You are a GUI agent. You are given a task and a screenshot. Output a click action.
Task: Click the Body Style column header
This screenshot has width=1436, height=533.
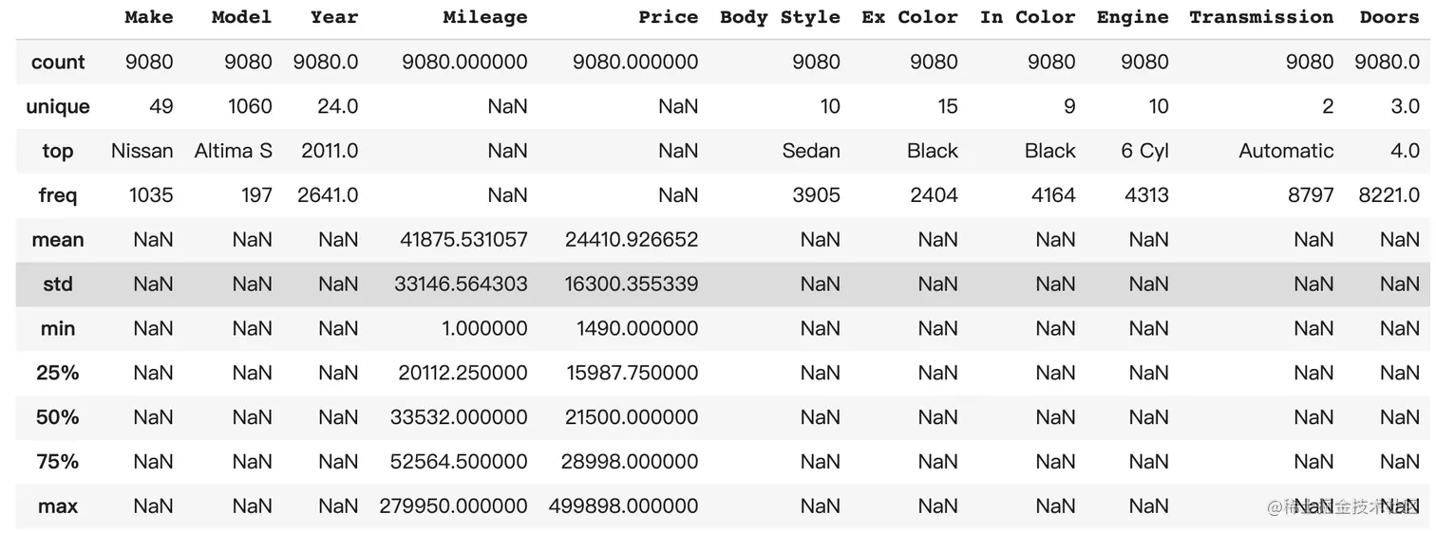coord(780,17)
